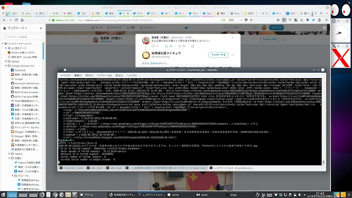Click the Firefox forward arrow

10,20
